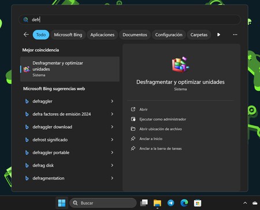Choose Anclar a la barra de tareas

click(161, 149)
